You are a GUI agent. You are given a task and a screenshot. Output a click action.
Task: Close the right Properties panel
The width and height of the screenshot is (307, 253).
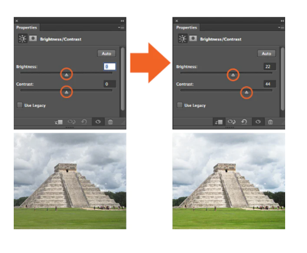pos(177,21)
